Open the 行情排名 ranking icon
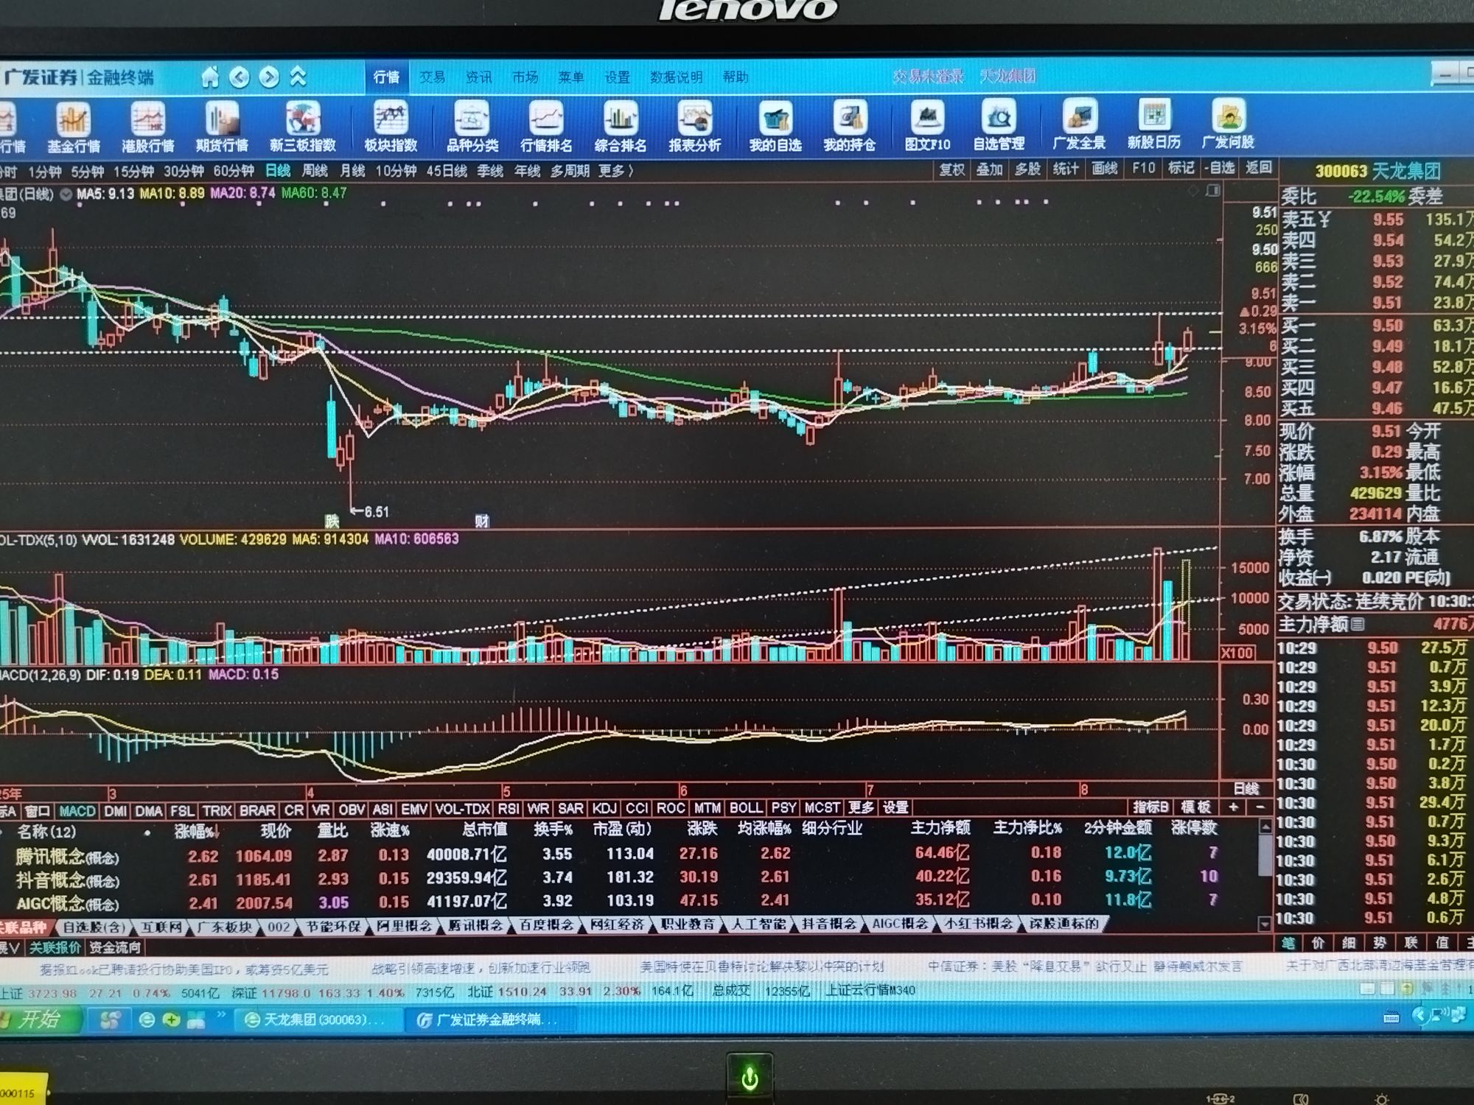Screen dimensions: 1474x1105 click(x=546, y=128)
